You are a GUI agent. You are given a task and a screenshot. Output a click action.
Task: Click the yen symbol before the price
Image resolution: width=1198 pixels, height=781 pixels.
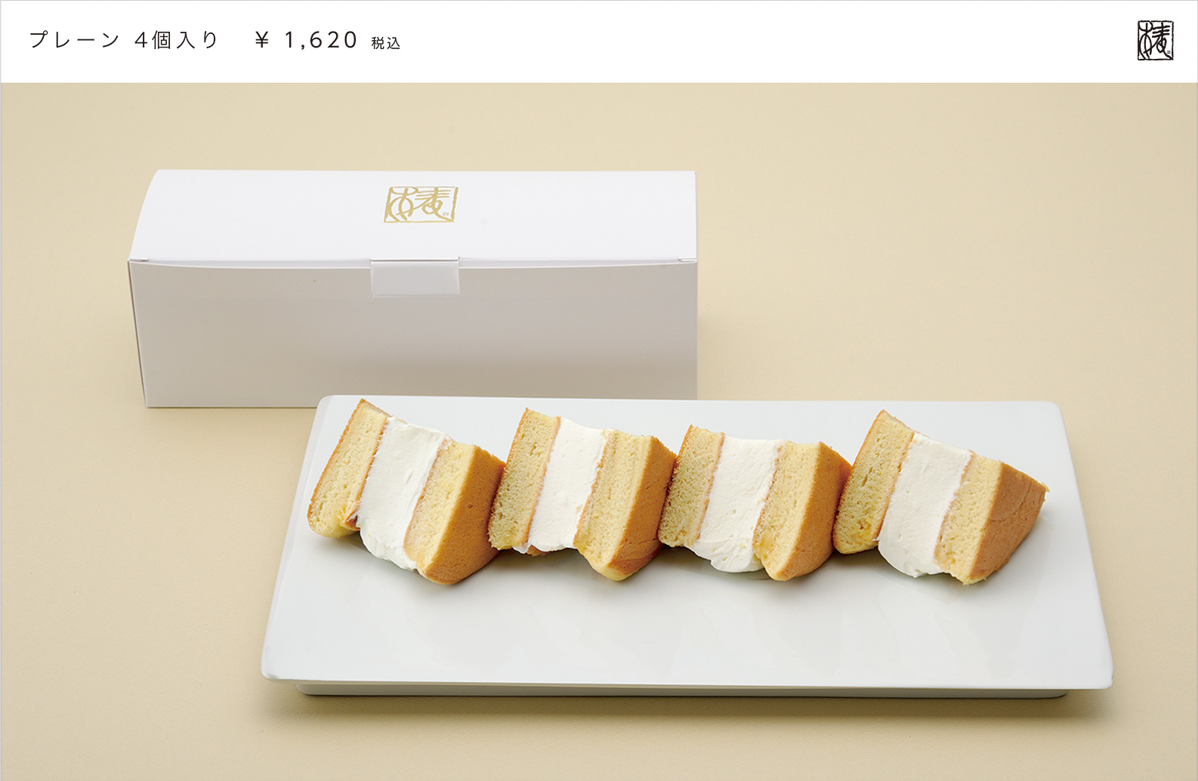coord(262,40)
